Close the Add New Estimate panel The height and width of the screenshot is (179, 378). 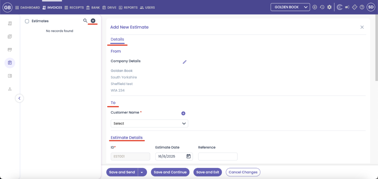tap(362, 27)
